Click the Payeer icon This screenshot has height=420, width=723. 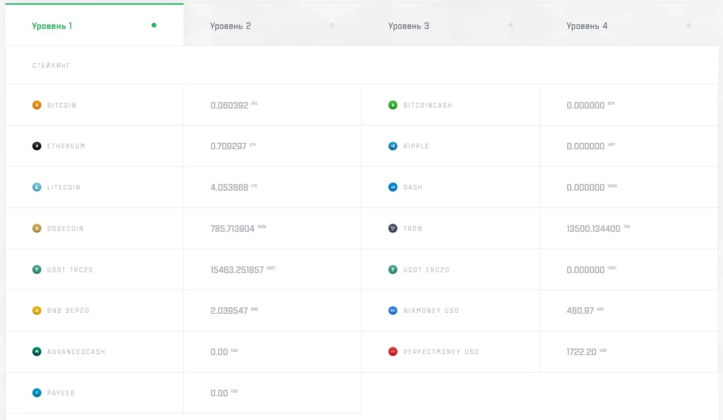pyautogui.click(x=37, y=392)
